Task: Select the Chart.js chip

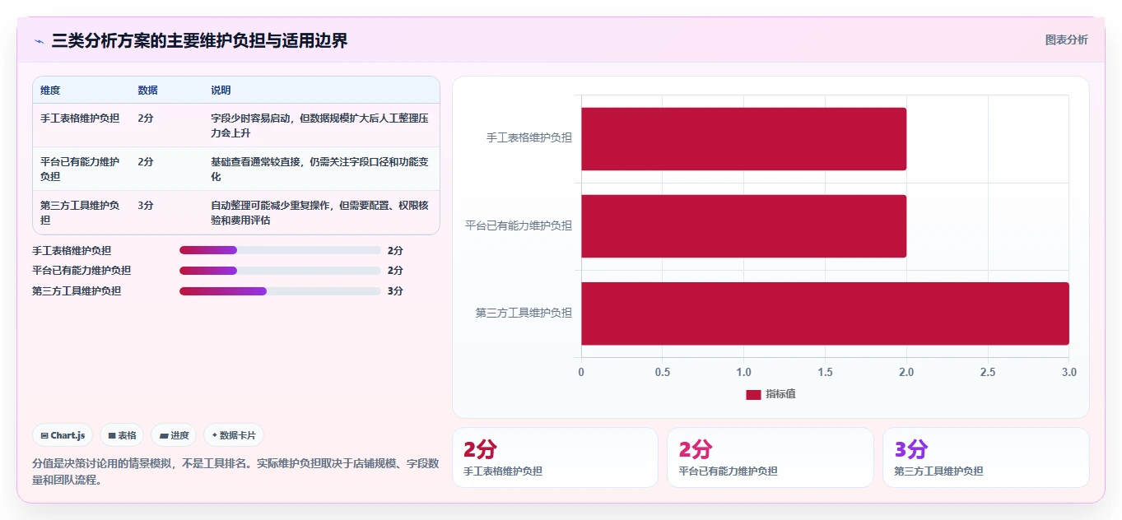Action: pyautogui.click(x=63, y=435)
